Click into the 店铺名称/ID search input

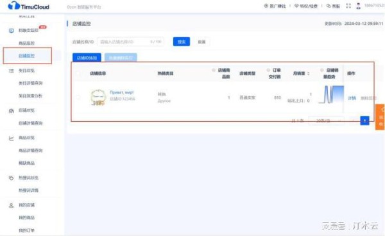(x=130, y=42)
